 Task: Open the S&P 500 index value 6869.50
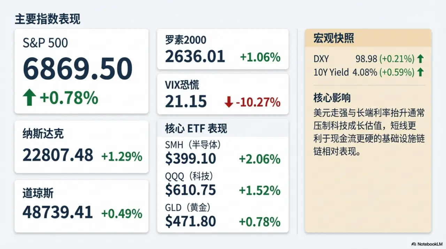point(77,69)
